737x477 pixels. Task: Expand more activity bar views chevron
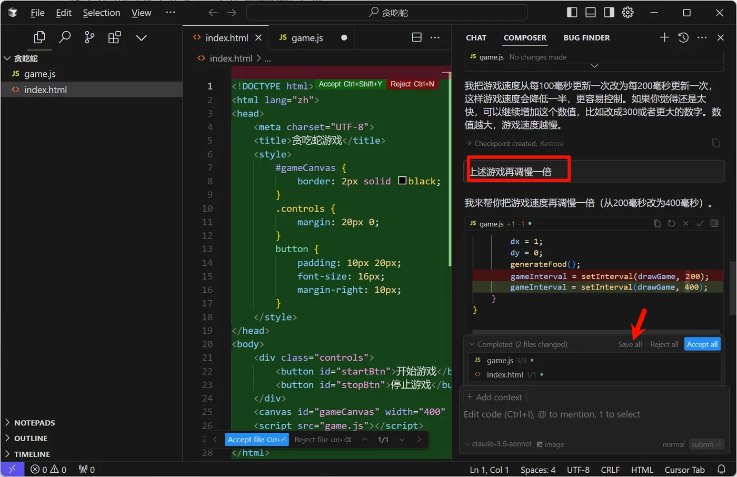pos(141,37)
